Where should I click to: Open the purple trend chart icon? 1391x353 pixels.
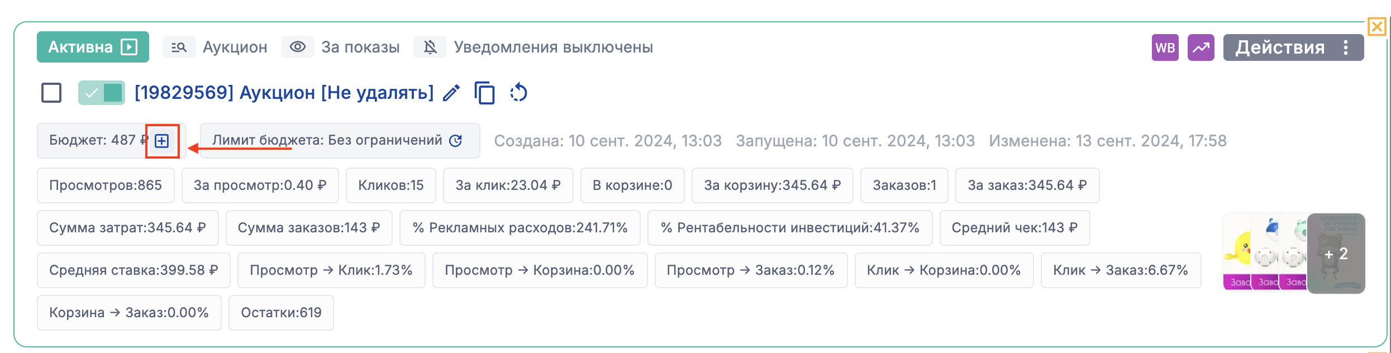point(1201,47)
